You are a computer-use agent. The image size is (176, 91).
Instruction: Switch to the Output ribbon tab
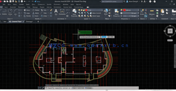coord(42,7)
